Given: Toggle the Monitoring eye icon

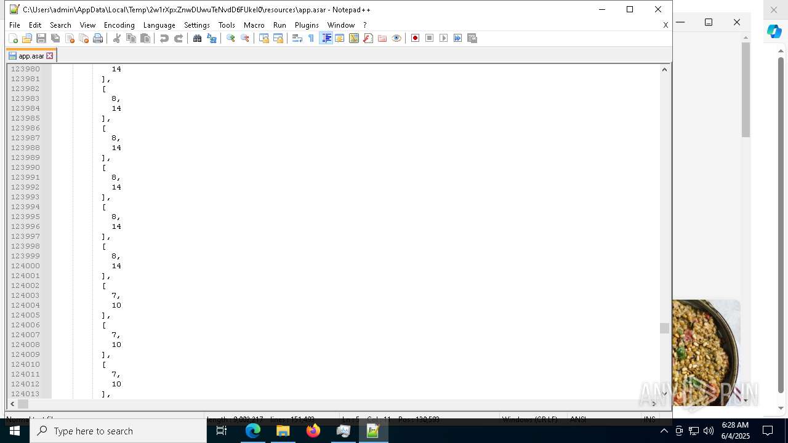Looking at the screenshot, I should (396, 38).
